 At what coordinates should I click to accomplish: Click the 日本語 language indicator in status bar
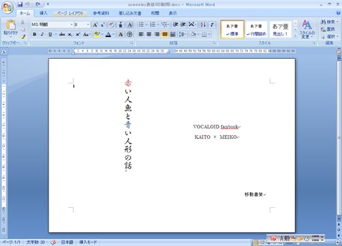[x=67, y=242]
